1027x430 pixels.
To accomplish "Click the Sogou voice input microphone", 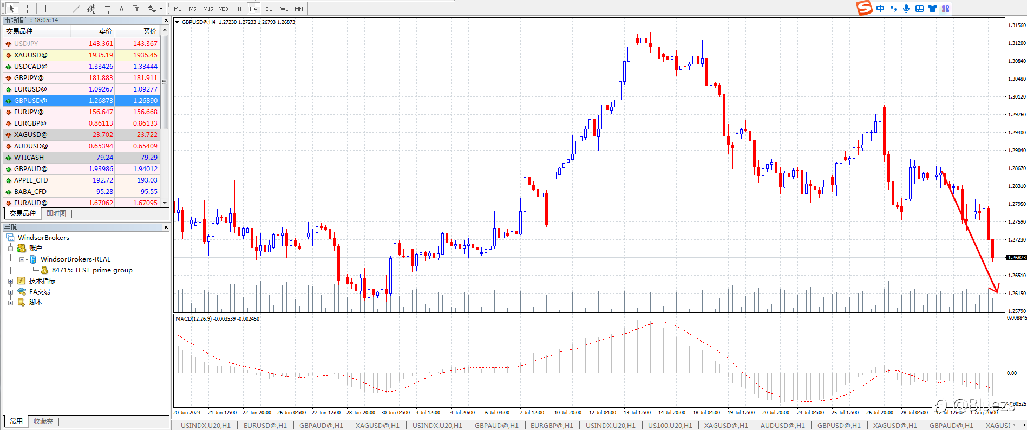I will (x=906, y=9).
